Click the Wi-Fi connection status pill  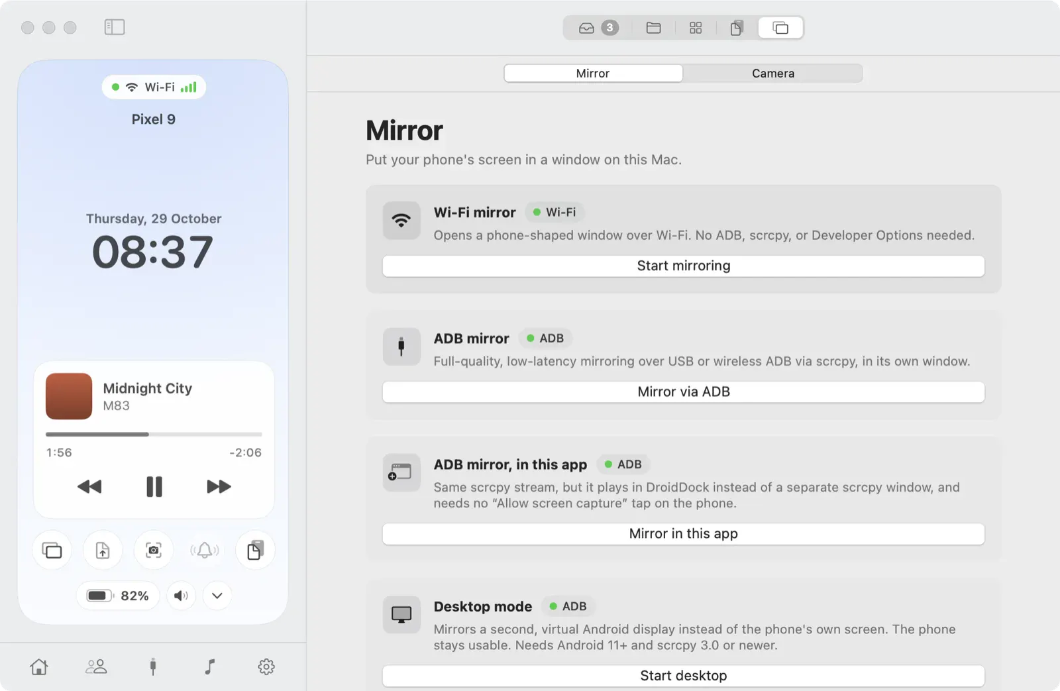(x=154, y=87)
